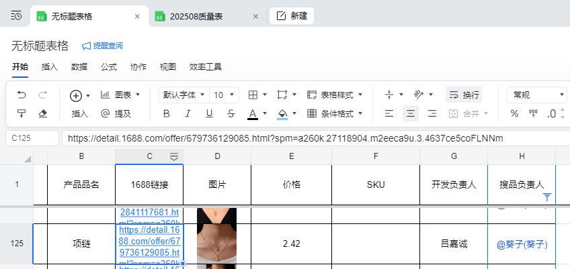
Task: Click the @ mention (提及) button
Action: point(115,113)
